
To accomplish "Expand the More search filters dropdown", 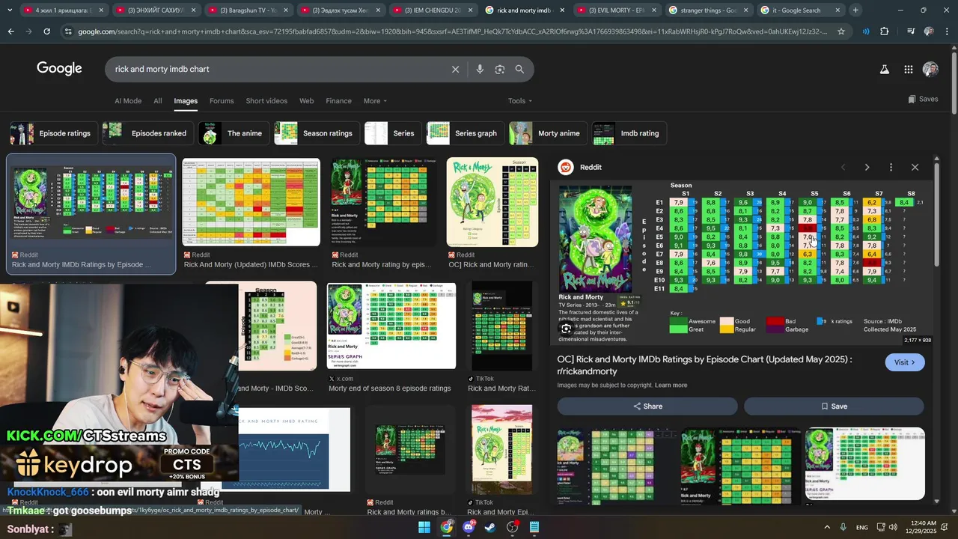I will point(375,101).
